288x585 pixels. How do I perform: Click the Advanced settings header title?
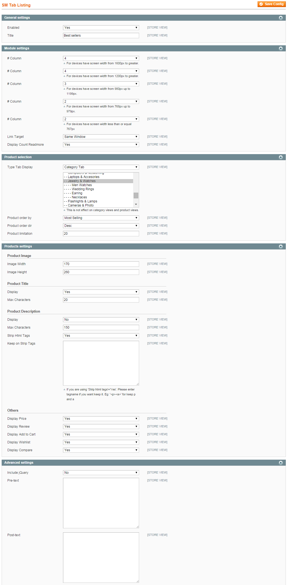tap(19, 463)
